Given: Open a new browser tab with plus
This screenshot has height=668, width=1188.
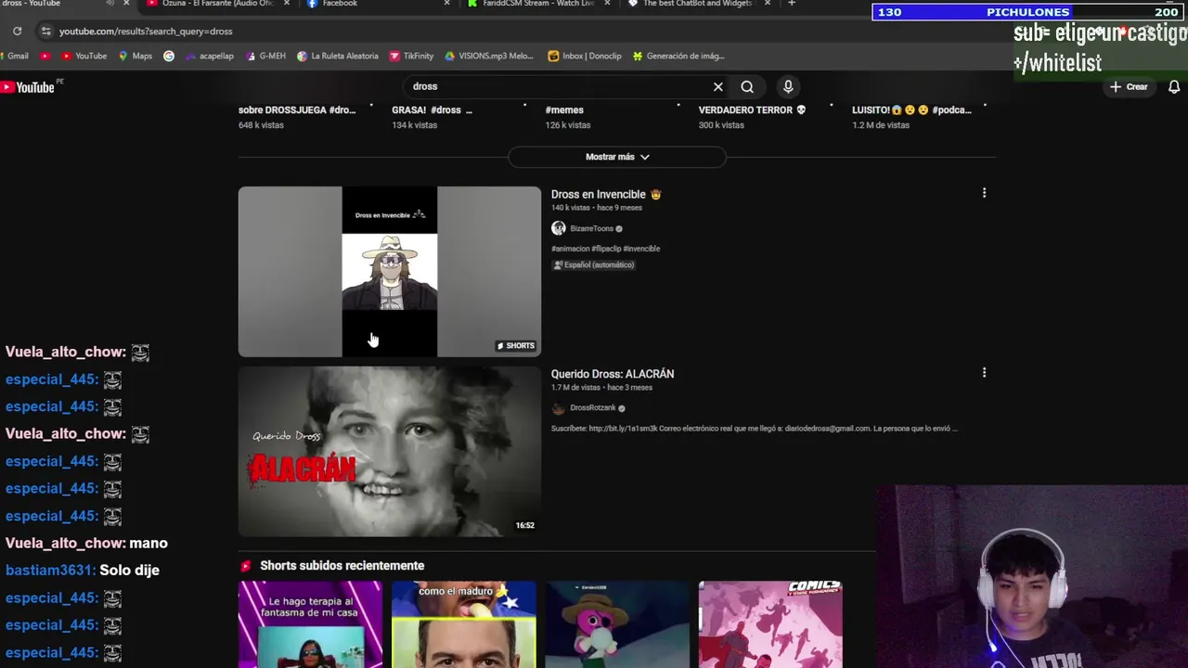Looking at the screenshot, I should tap(792, 4).
